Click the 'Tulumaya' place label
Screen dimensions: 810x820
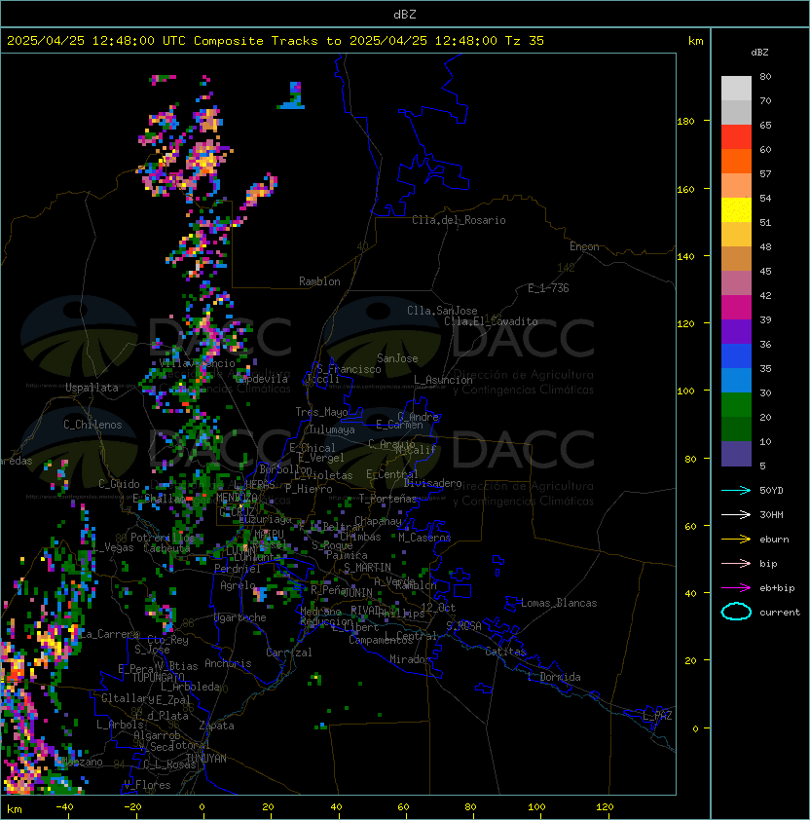[x=332, y=429]
